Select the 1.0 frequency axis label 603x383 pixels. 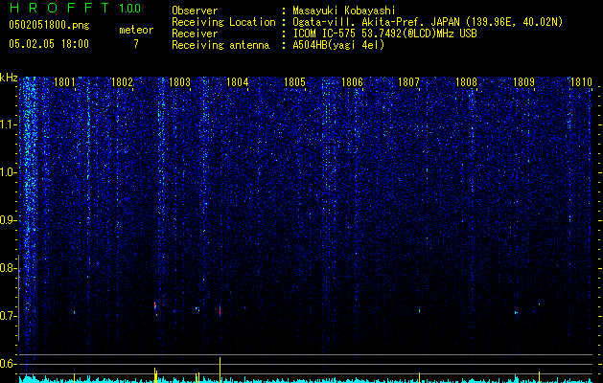(x=9, y=172)
